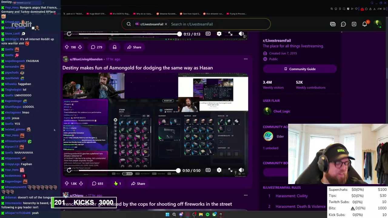Open File Explorer from the taskbar

tap(201, 214)
